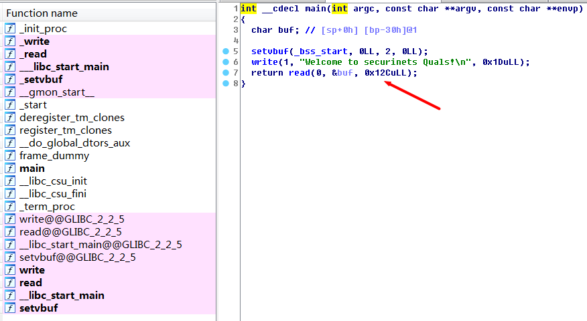Toggle the breakpoint dot on line 5
The image size is (587, 321).
point(226,51)
